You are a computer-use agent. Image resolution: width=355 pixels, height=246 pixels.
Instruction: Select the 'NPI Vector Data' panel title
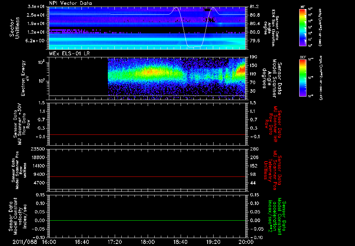70,3
